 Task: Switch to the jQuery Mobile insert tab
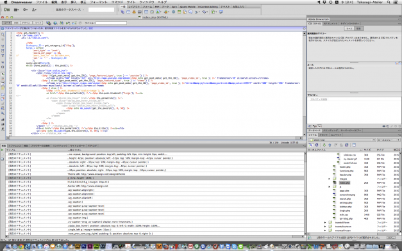click(x=187, y=6)
